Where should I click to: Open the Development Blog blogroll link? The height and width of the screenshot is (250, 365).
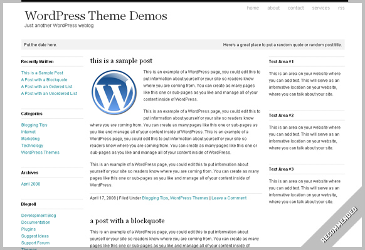coord(39,216)
